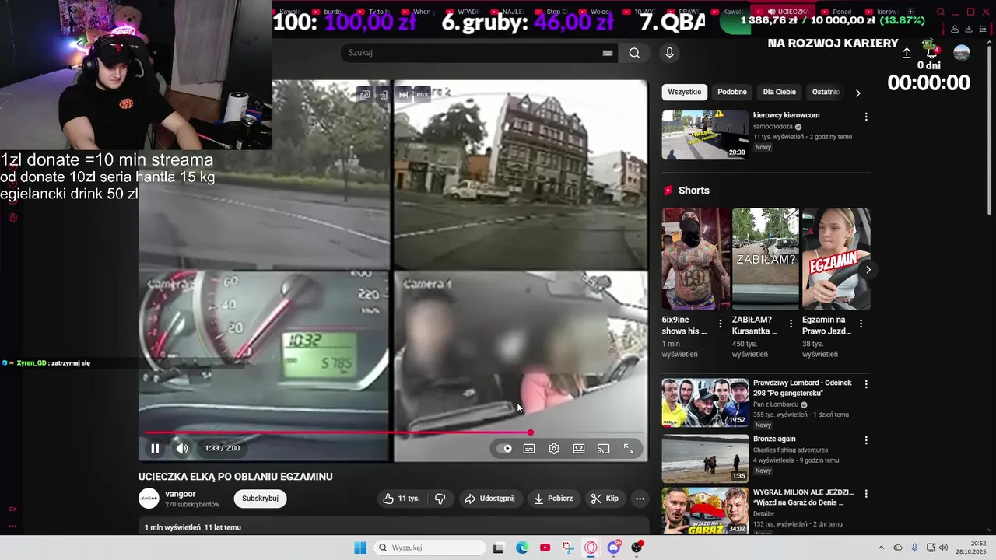Open kierowcy kierowcom video thumbnail
This screenshot has width=996, height=560.
705,135
